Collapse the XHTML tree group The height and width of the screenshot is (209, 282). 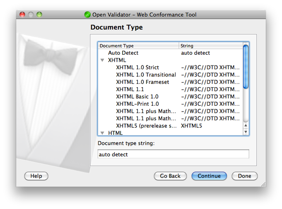[x=102, y=60]
